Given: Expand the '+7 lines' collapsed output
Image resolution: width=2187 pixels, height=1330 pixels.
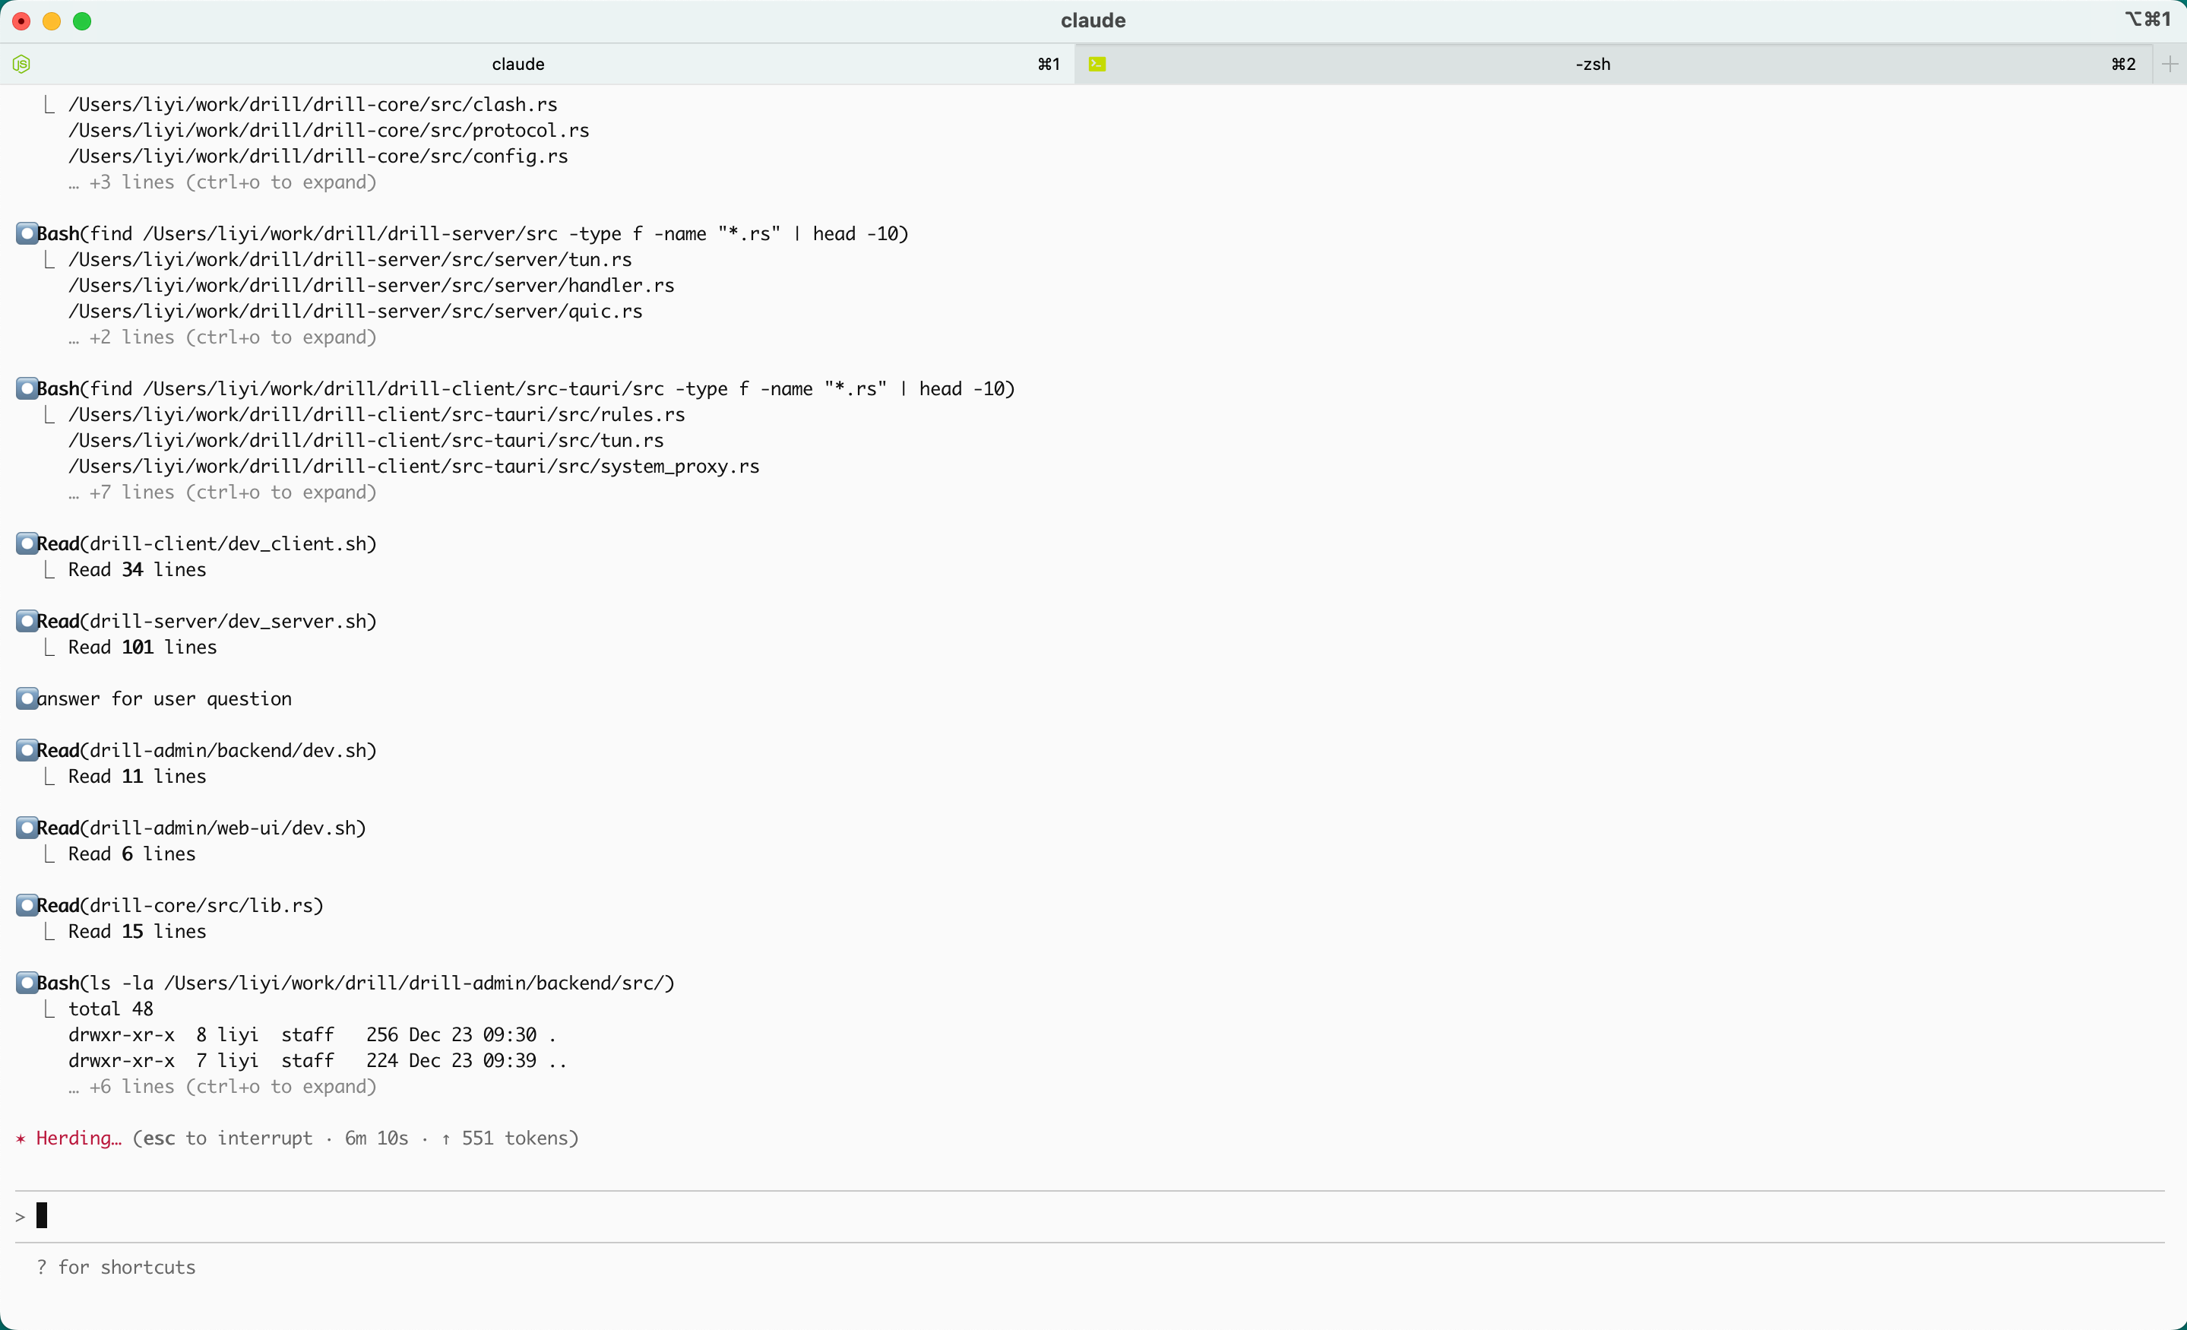Looking at the screenshot, I should click(223, 492).
